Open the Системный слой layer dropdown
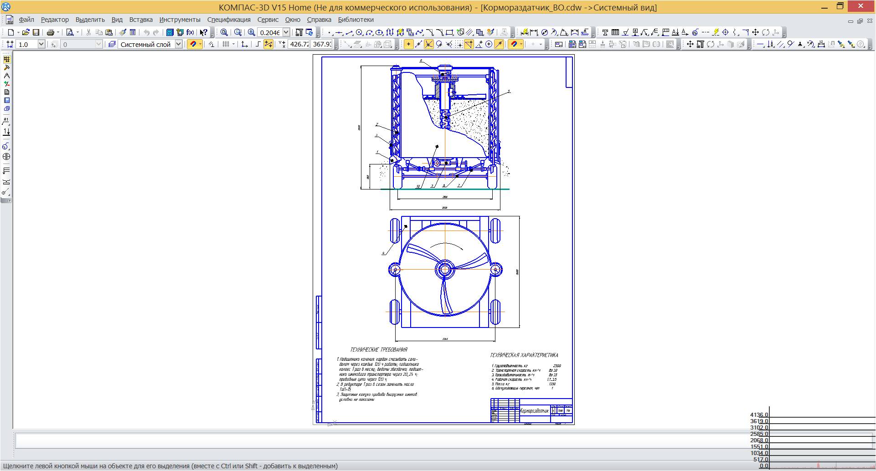 click(179, 44)
